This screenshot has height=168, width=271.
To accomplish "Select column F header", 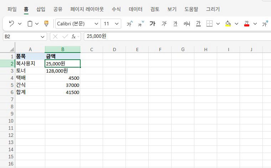I will [x=160, y=50].
